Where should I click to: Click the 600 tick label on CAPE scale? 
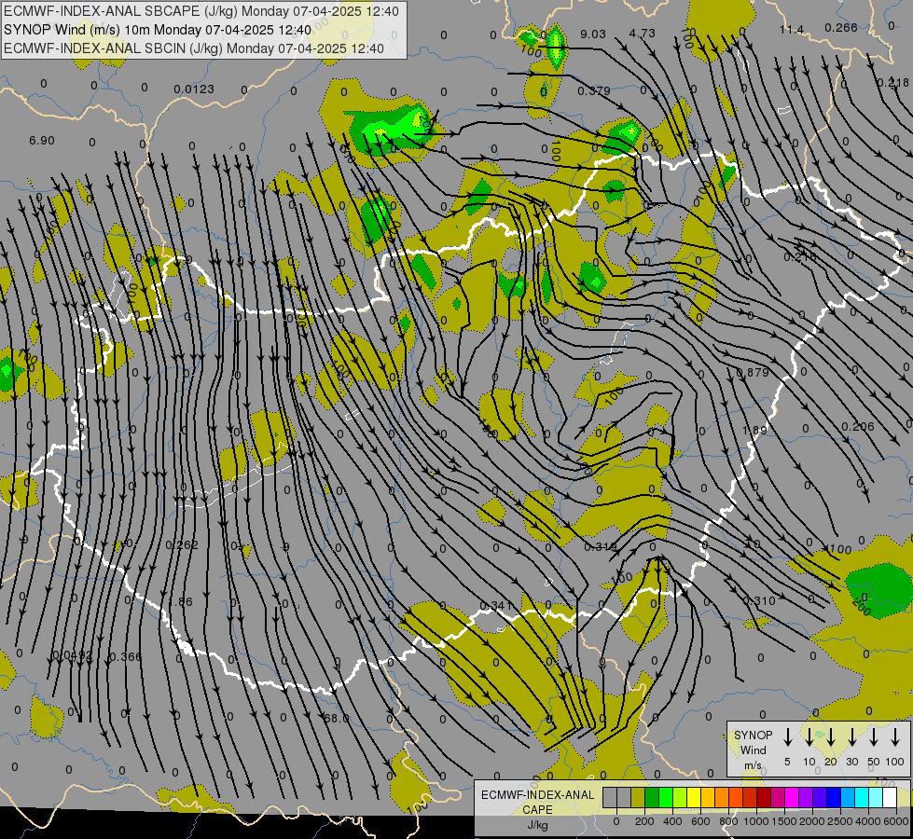(700, 821)
